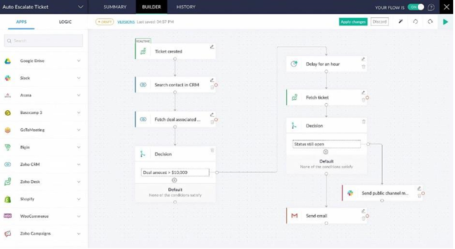Click the Zoho Campaigns app icon

(x=8, y=234)
